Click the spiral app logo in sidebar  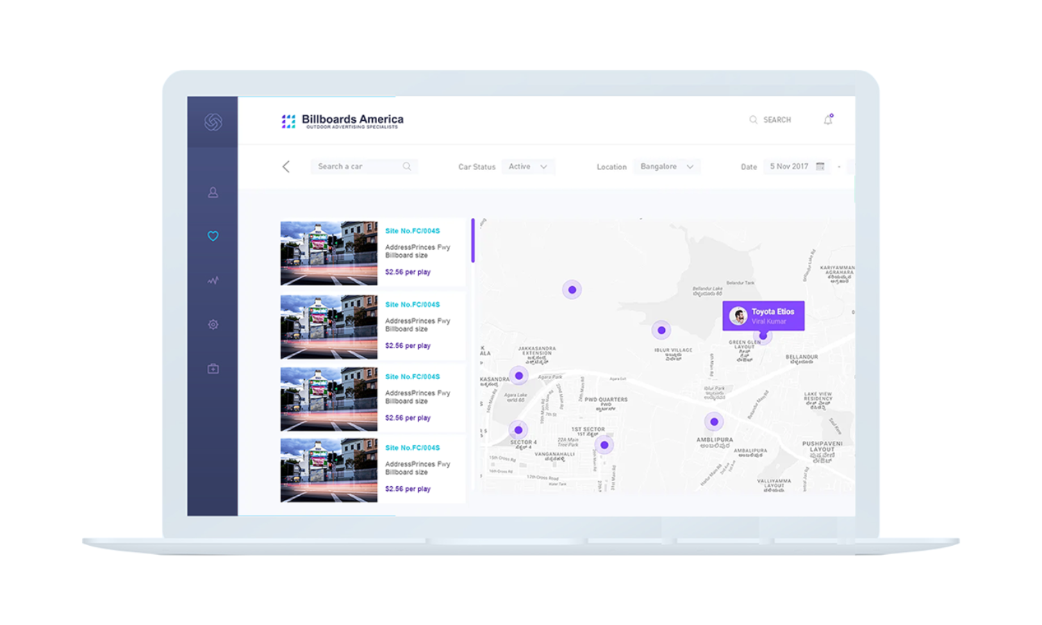coord(213,122)
